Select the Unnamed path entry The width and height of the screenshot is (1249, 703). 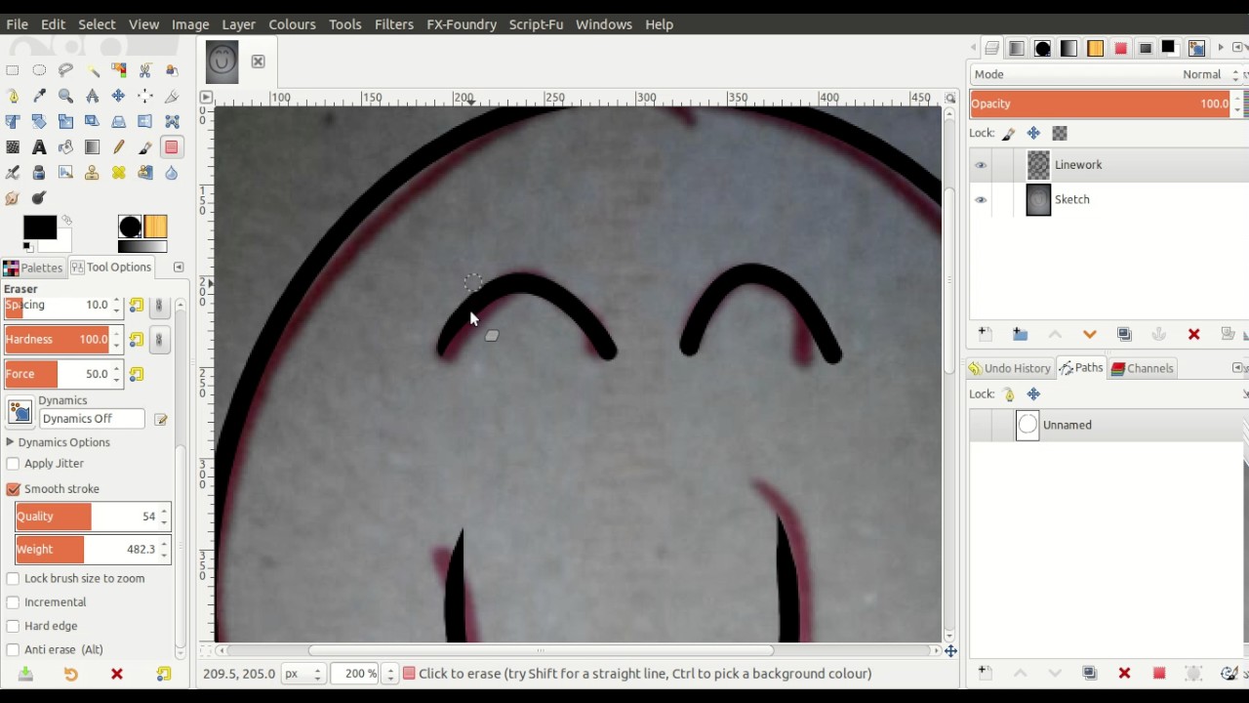[x=1067, y=425]
